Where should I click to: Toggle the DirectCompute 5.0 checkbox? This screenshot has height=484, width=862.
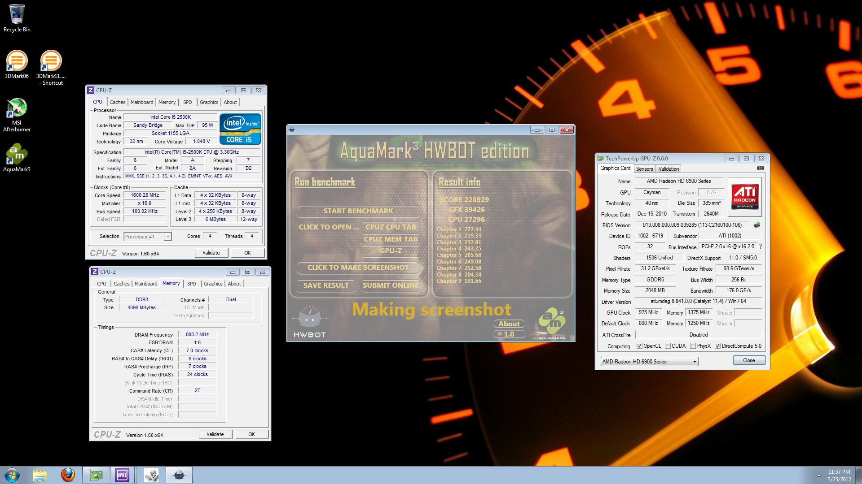pyautogui.click(x=717, y=346)
